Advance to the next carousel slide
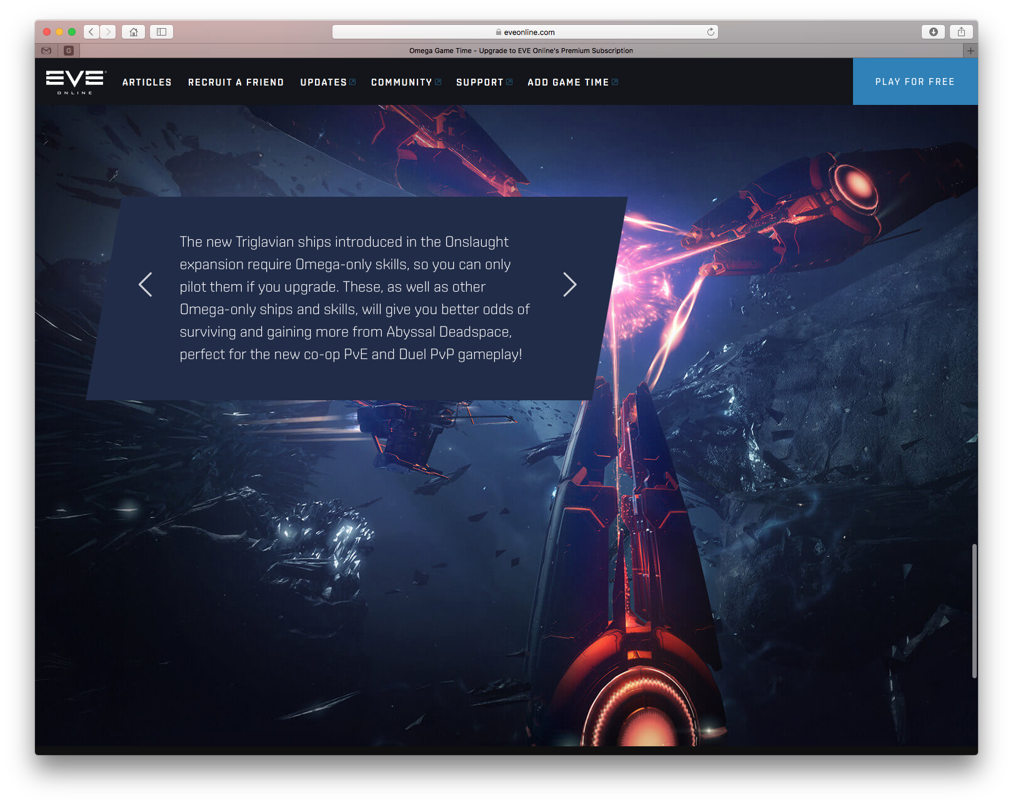 coord(569,285)
